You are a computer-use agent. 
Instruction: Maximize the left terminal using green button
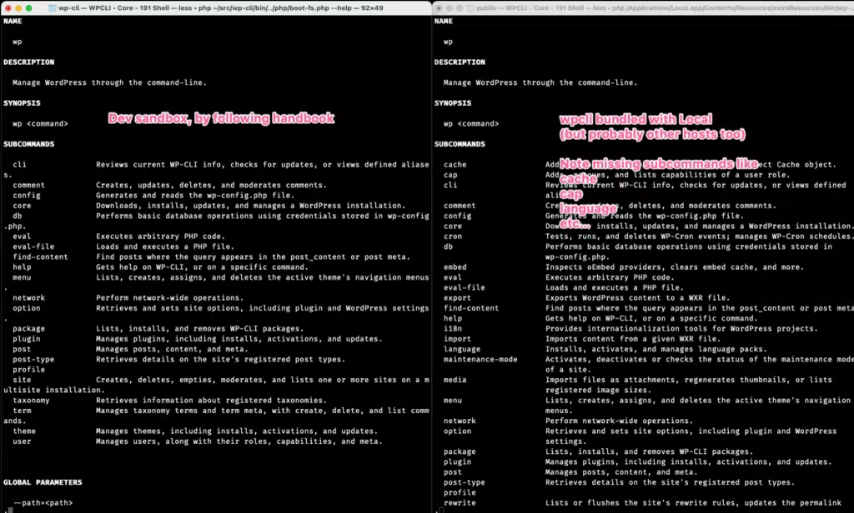(x=29, y=8)
